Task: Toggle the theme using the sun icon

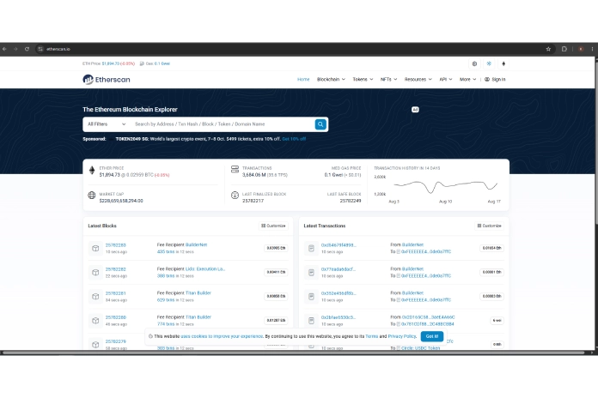Action: (x=489, y=63)
